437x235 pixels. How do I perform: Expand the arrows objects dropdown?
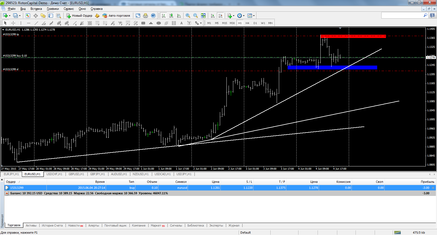[201, 23]
